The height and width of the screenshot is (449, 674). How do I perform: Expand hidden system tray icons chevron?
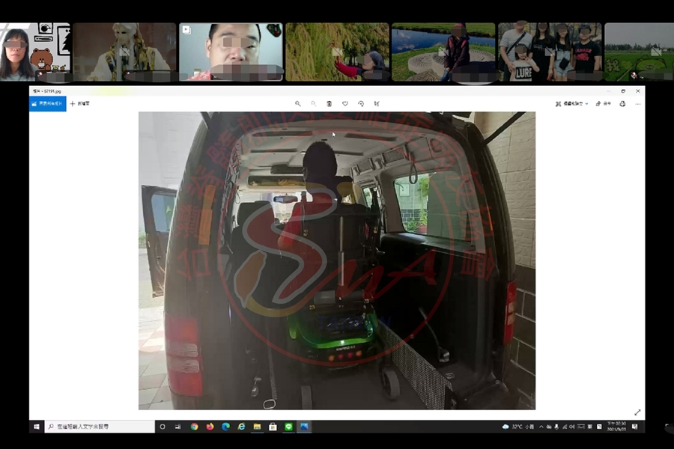click(x=541, y=427)
